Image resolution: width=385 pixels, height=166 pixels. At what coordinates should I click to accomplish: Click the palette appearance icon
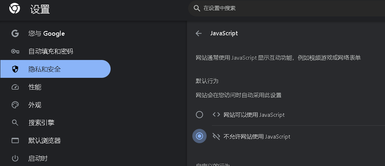pos(15,105)
